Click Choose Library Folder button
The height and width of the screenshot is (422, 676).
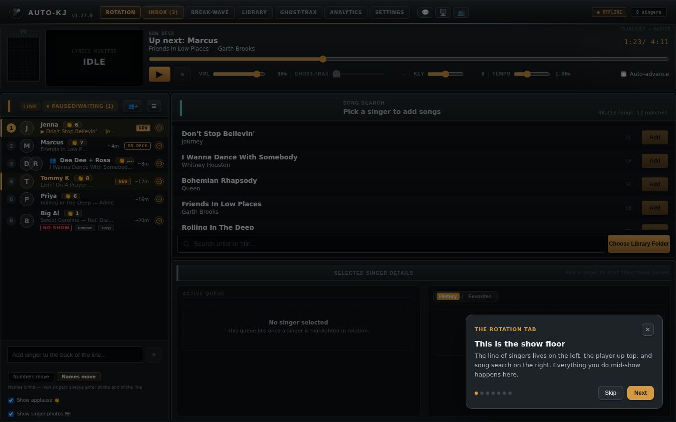(639, 244)
